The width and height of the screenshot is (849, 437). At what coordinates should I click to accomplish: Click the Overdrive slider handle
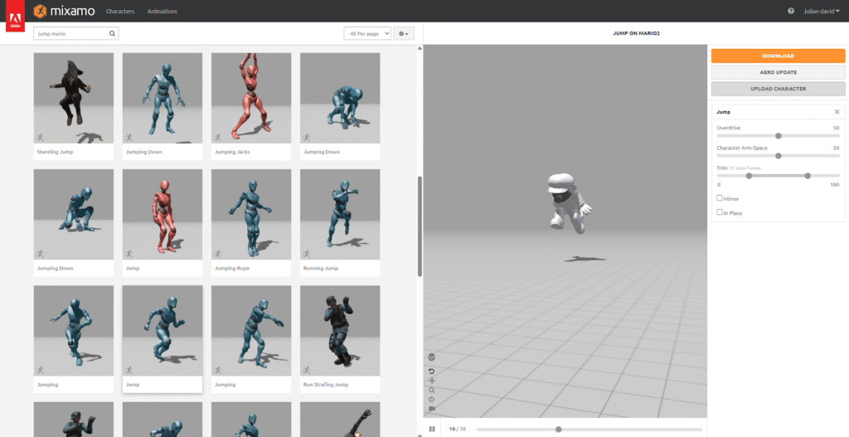[x=778, y=135]
